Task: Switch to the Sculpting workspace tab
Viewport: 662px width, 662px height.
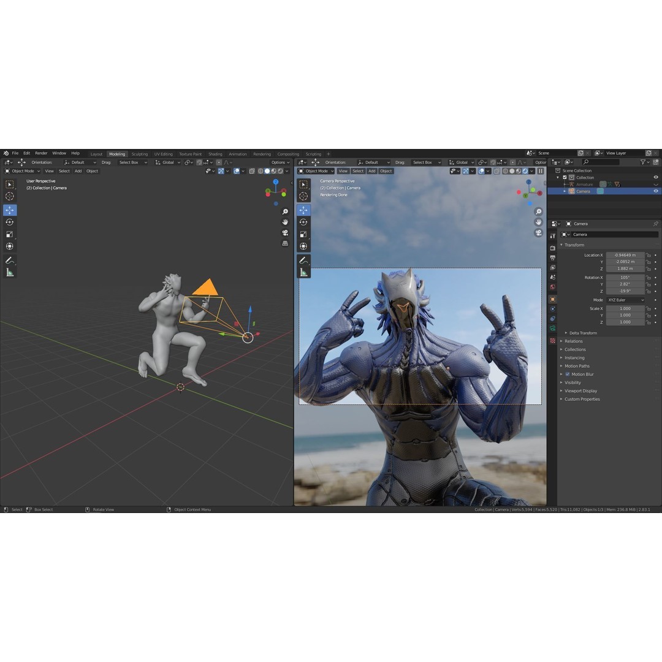Action: click(x=139, y=154)
